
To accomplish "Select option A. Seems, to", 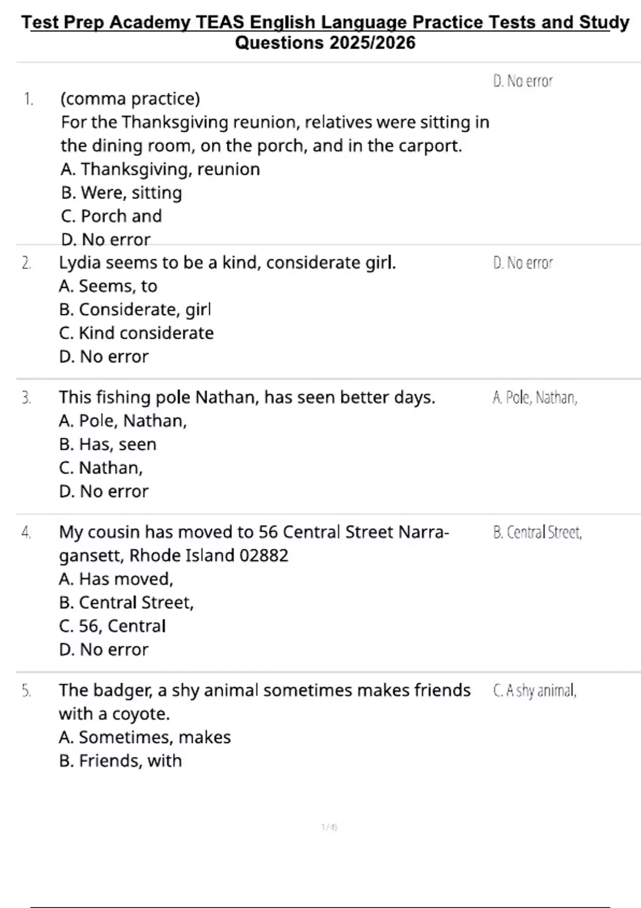I will click(x=108, y=286).
